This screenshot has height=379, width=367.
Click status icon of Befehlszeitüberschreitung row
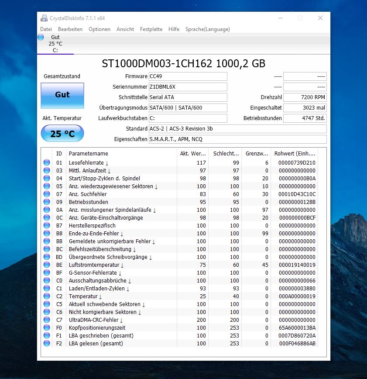(47, 249)
